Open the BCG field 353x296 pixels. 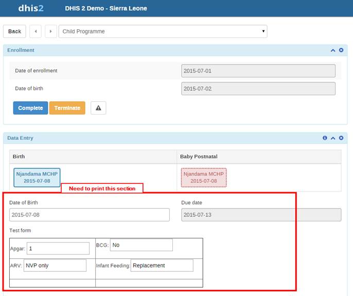141,245
